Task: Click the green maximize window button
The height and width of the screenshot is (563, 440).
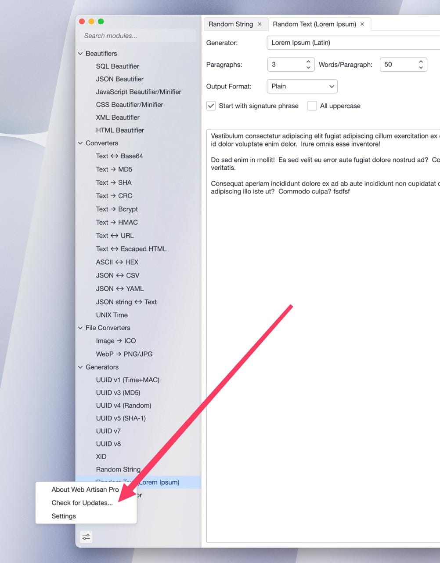Action: (101, 21)
